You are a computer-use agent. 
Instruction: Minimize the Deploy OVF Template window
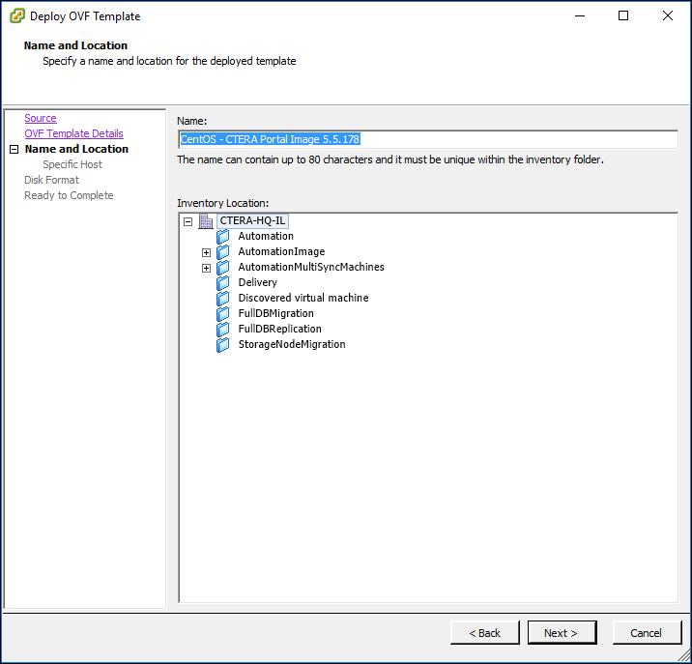click(580, 15)
